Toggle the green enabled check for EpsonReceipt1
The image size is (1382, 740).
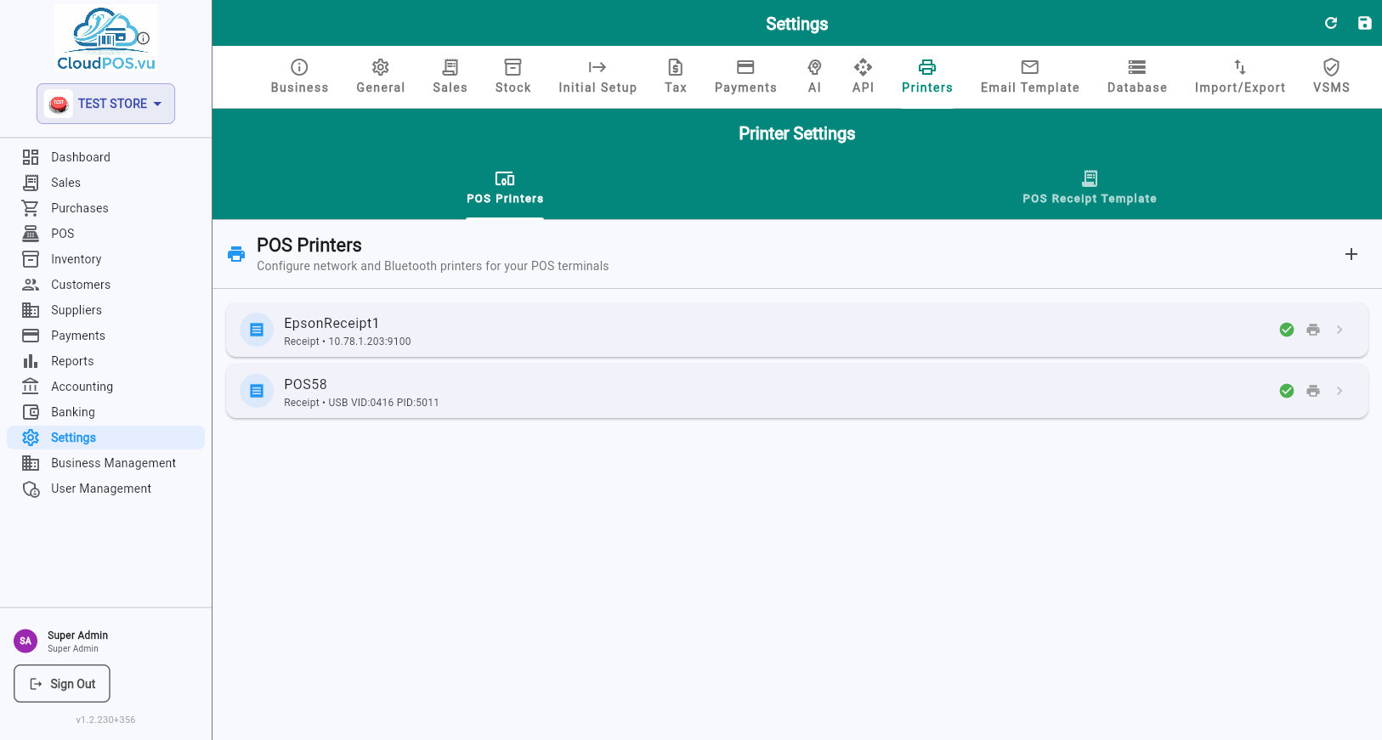[x=1287, y=330]
